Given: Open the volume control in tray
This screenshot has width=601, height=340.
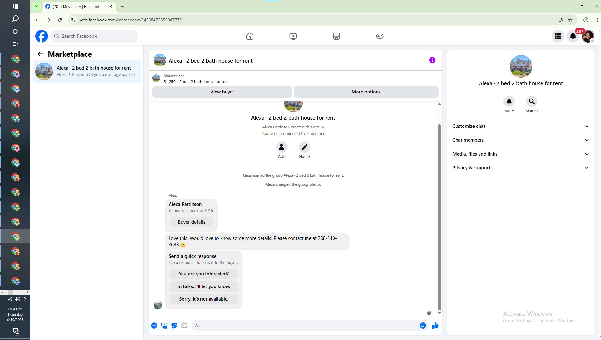Looking at the screenshot, I should [x=17, y=299].
